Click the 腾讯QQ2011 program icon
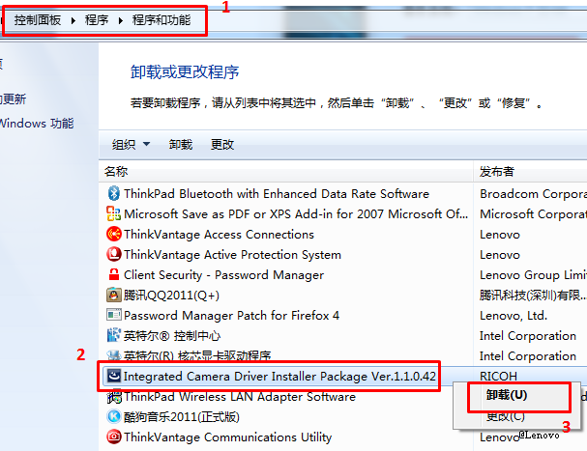 (x=114, y=296)
